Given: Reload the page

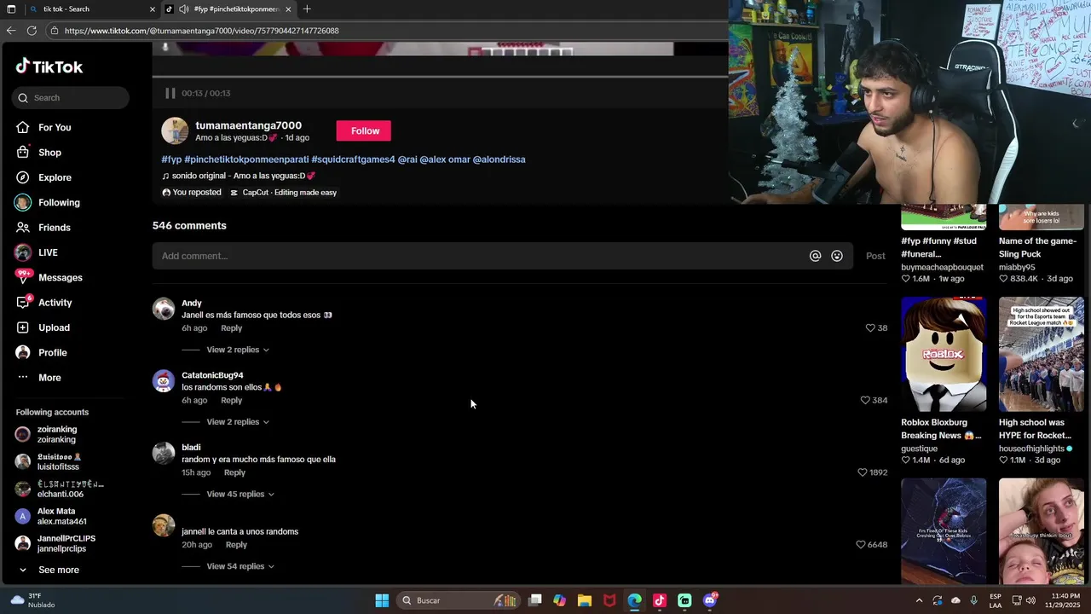Looking at the screenshot, I should tap(32, 31).
